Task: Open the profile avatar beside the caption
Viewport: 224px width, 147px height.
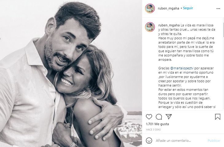Action: 150,27
